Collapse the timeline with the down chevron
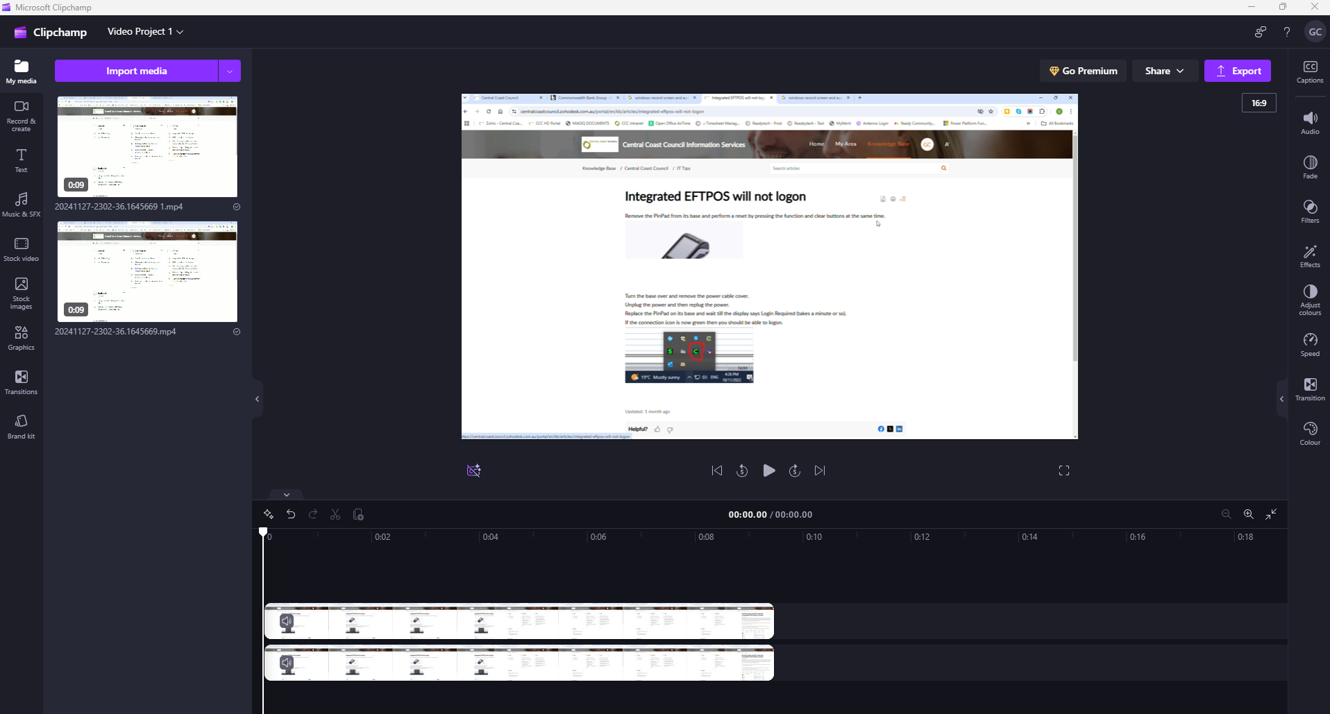 tap(286, 495)
